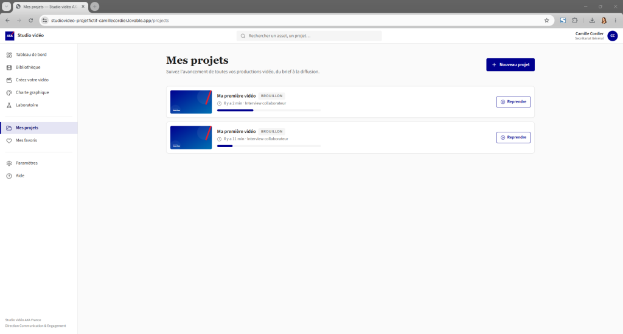The width and height of the screenshot is (623, 334).
Task: Navigate to Créez votre vidéo
Action: (x=39, y=80)
